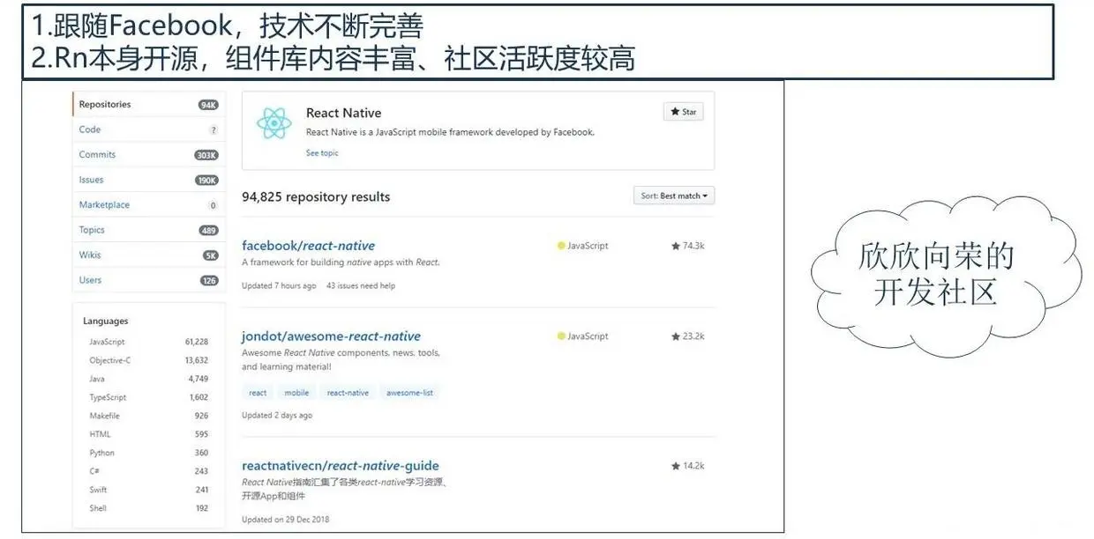
Task: Open the jondot/awesome-react-native repository
Action: (331, 336)
